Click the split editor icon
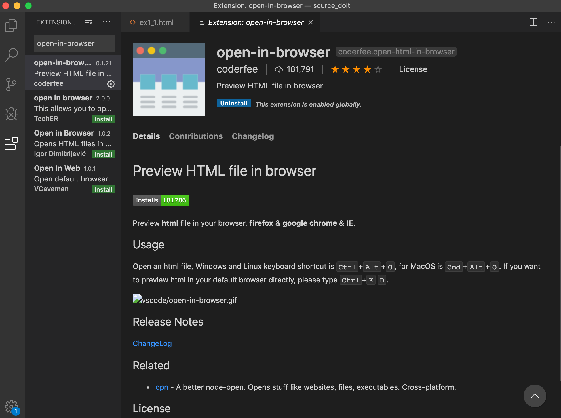This screenshot has height=418, width=561. pyautogui.click(x=533, y=22)
